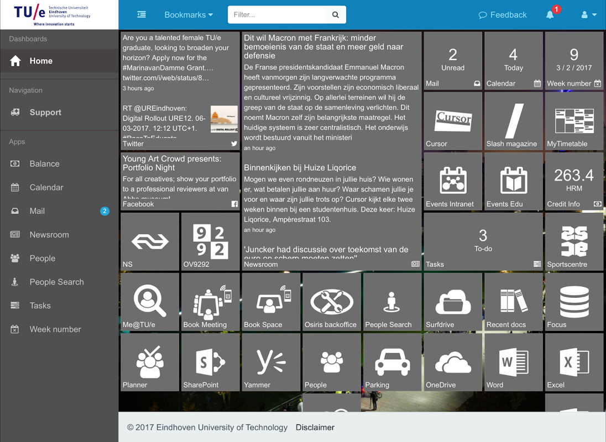The width and height of the screenshot is (606, 442).
Task: Click the Calendar Today tile
Action: 513,61
